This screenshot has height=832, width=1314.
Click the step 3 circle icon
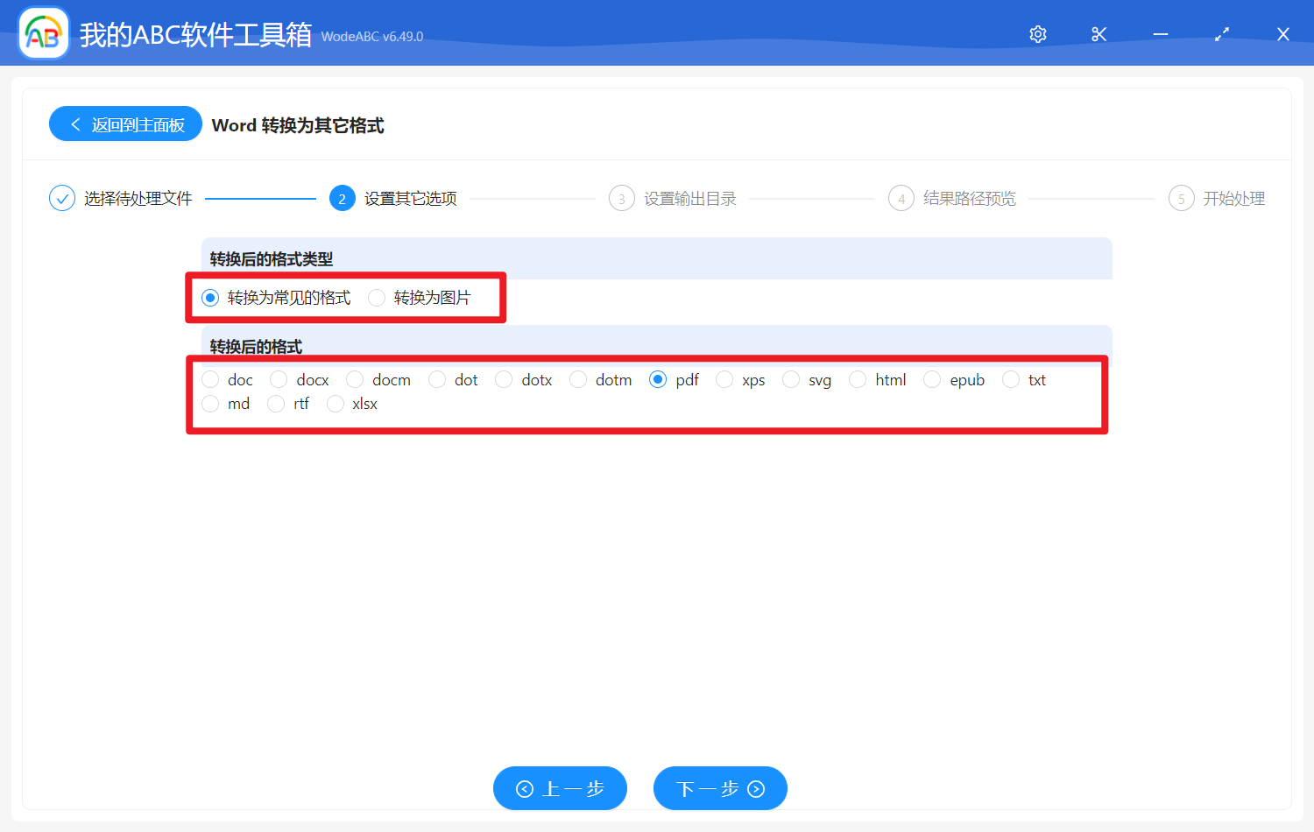pyautogui.click(x=622, y=199)
